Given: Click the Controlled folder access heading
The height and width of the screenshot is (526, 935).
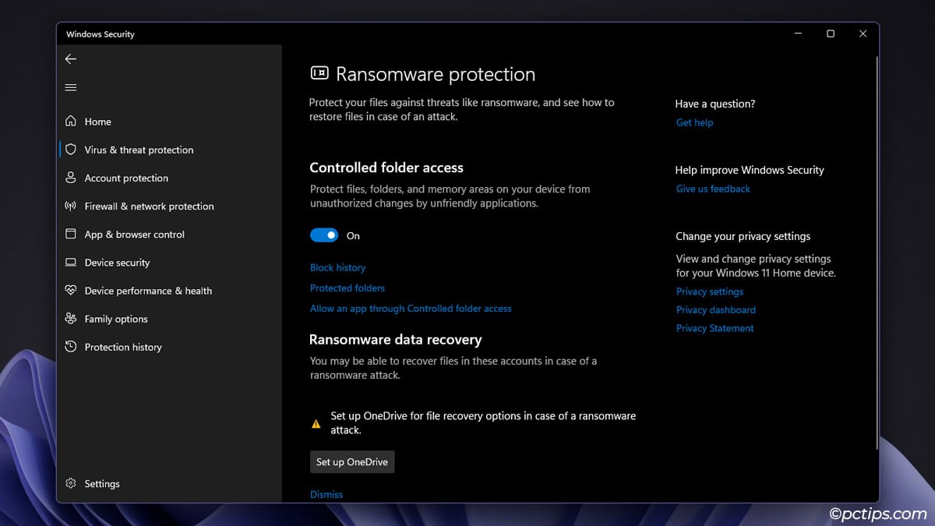Looking at the screenshot, I should pos(386,168).
